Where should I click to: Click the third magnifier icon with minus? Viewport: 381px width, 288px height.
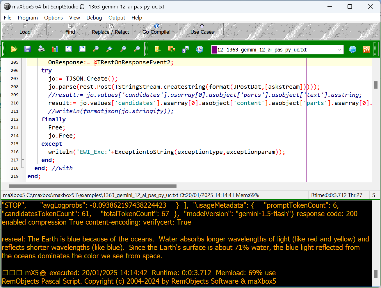123,49
